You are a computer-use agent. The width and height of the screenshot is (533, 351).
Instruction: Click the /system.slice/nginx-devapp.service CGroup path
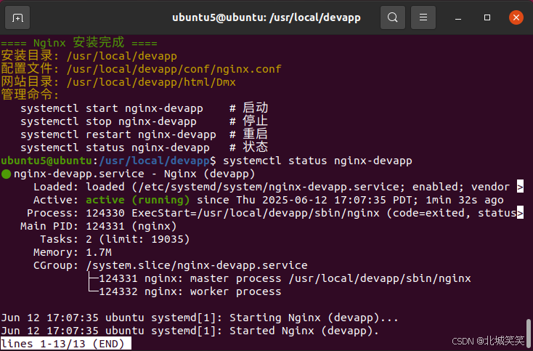click(x=197, y=265)
